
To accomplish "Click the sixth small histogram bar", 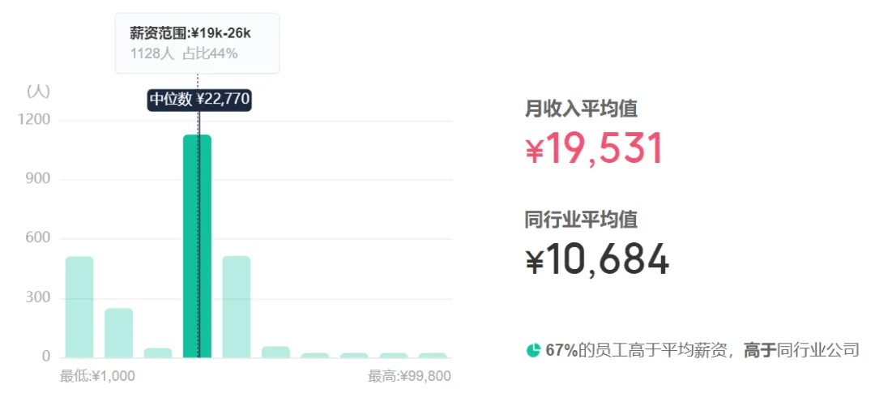I will click(x=275, y=352).
